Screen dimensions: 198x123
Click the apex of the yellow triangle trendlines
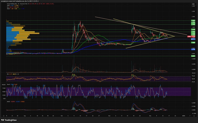(174, 36)
